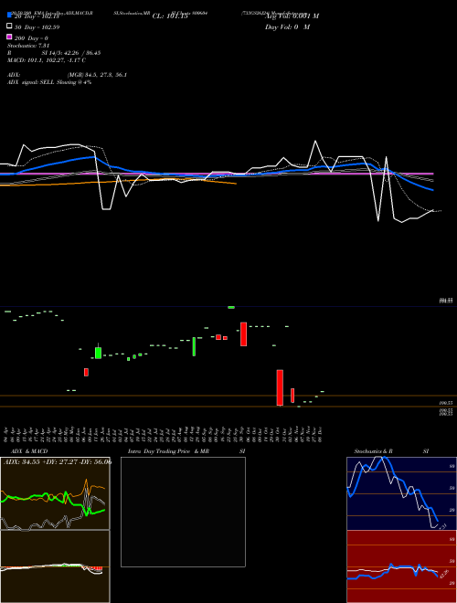
Task: Click the tallest green candle, right of chart centre
Action: [195, 346]
